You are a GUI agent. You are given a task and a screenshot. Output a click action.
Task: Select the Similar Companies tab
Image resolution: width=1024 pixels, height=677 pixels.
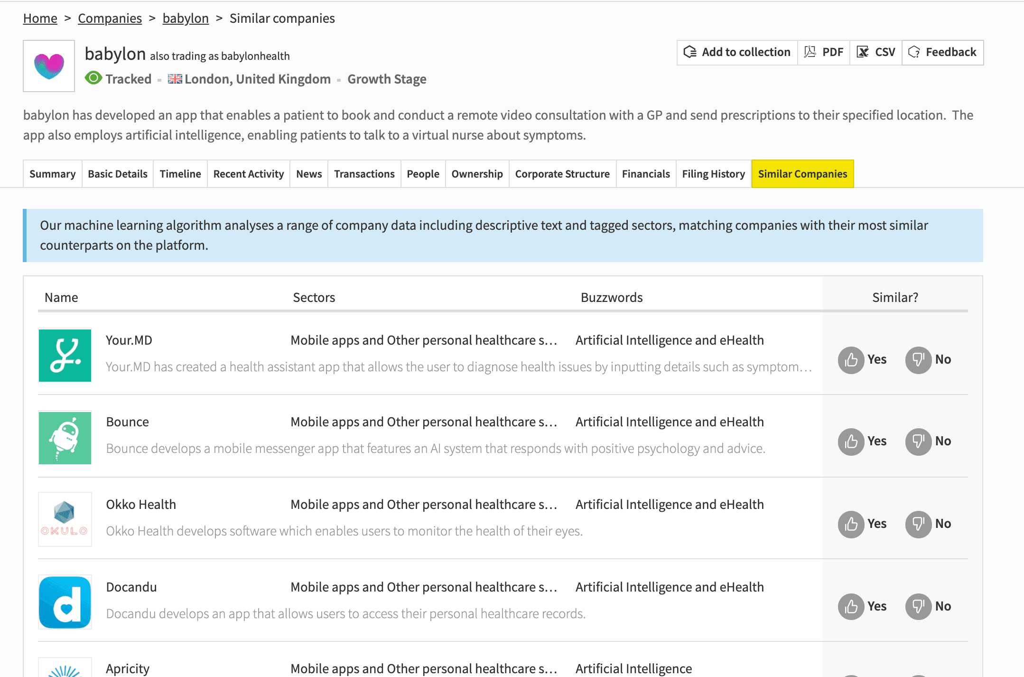tap(803, 174)
